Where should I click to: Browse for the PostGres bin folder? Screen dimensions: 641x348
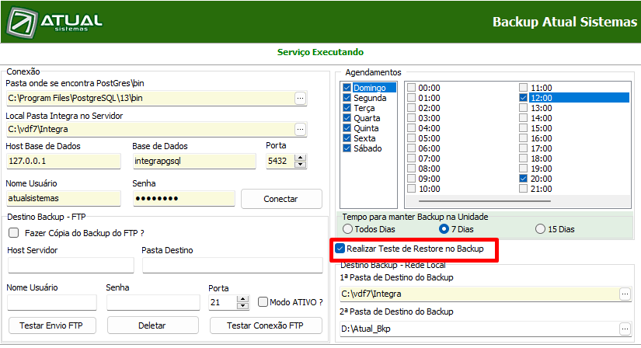tap(300, 98)
